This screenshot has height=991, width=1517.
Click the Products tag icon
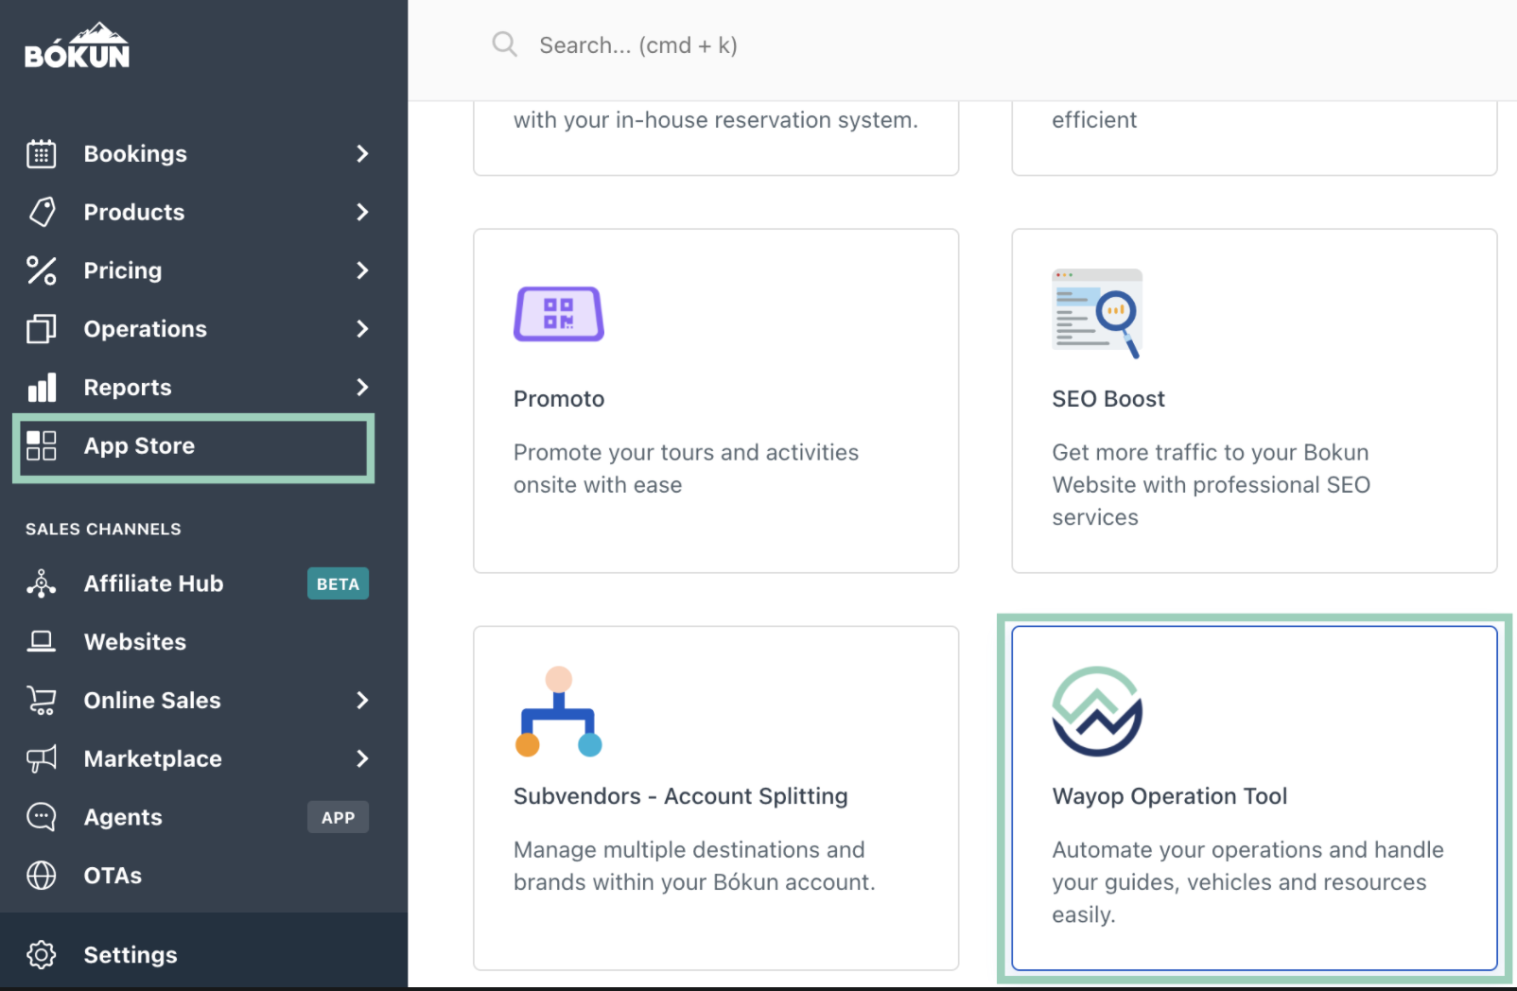pos(42,212)
